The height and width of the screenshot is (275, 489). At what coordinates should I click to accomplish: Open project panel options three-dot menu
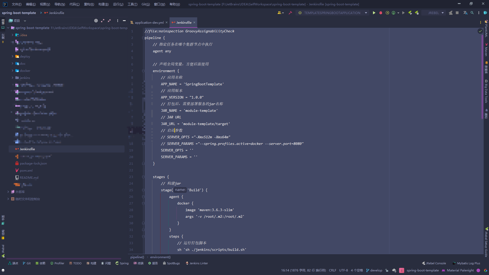[x=117, y=21]
